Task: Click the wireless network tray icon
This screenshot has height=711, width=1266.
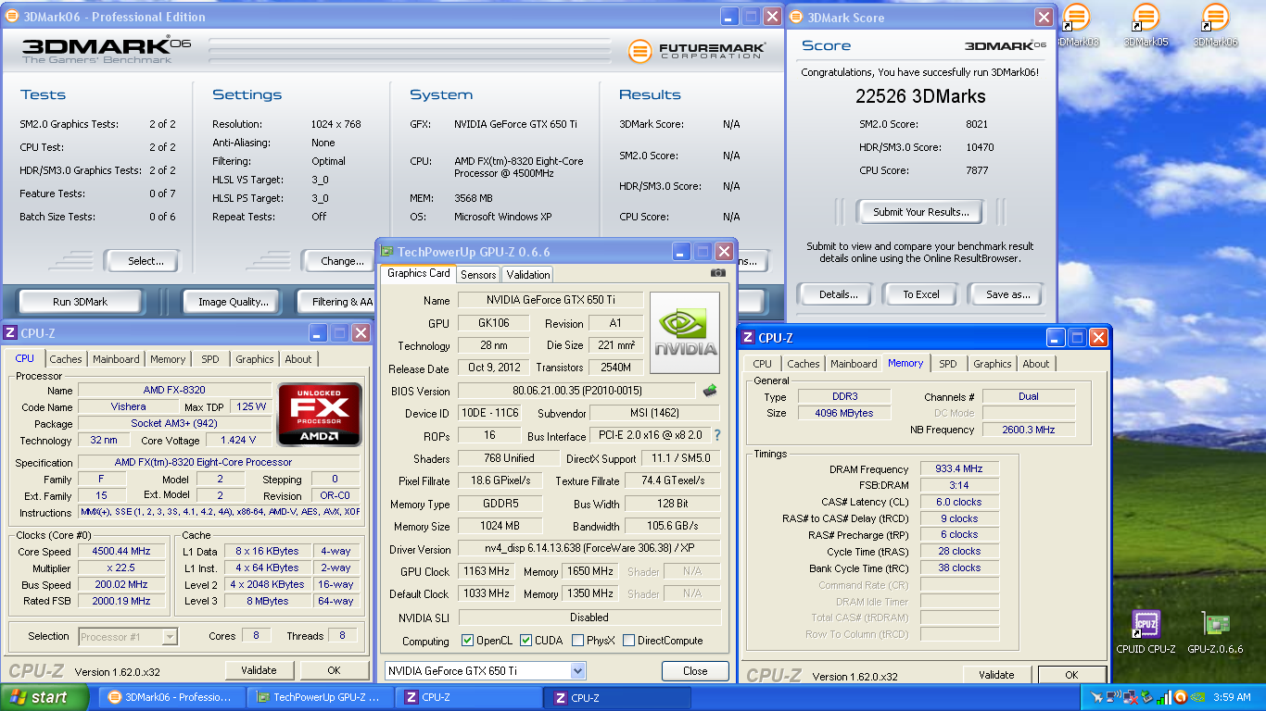Action: (1113, 697)
